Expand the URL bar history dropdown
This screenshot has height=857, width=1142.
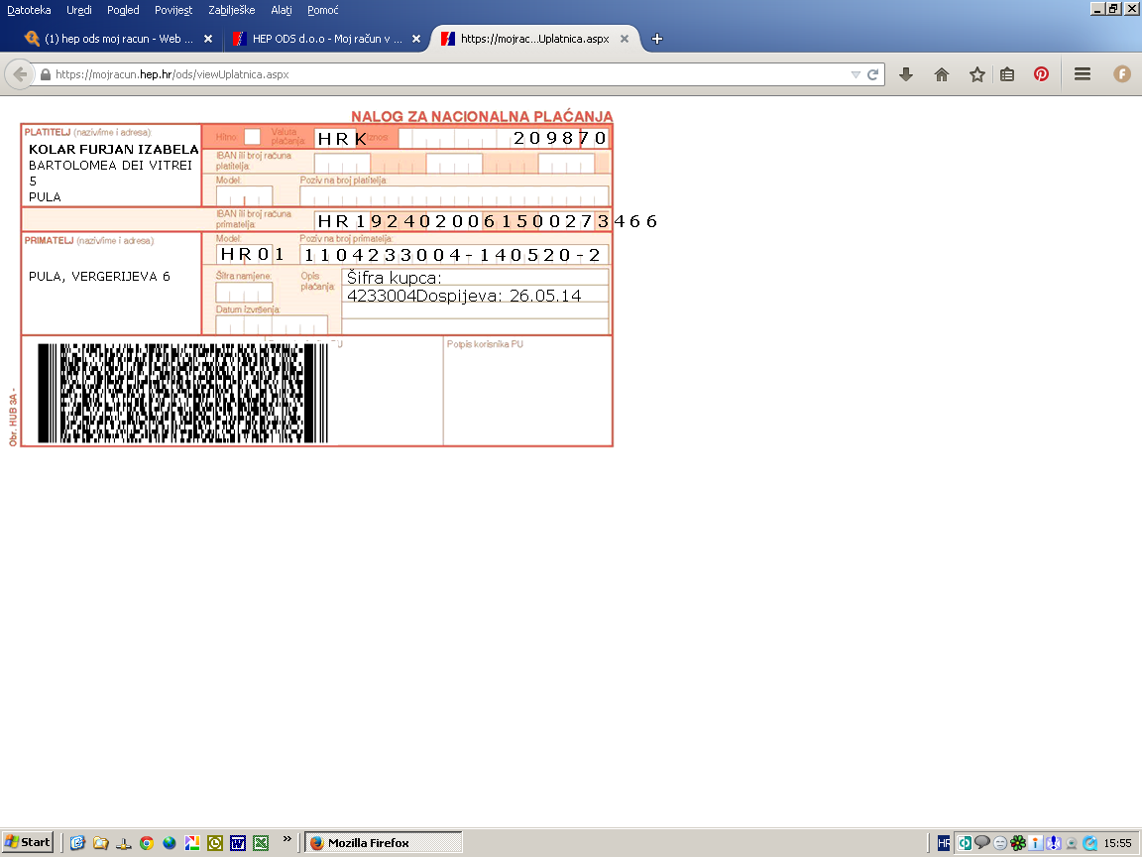(x=856, y=74)
